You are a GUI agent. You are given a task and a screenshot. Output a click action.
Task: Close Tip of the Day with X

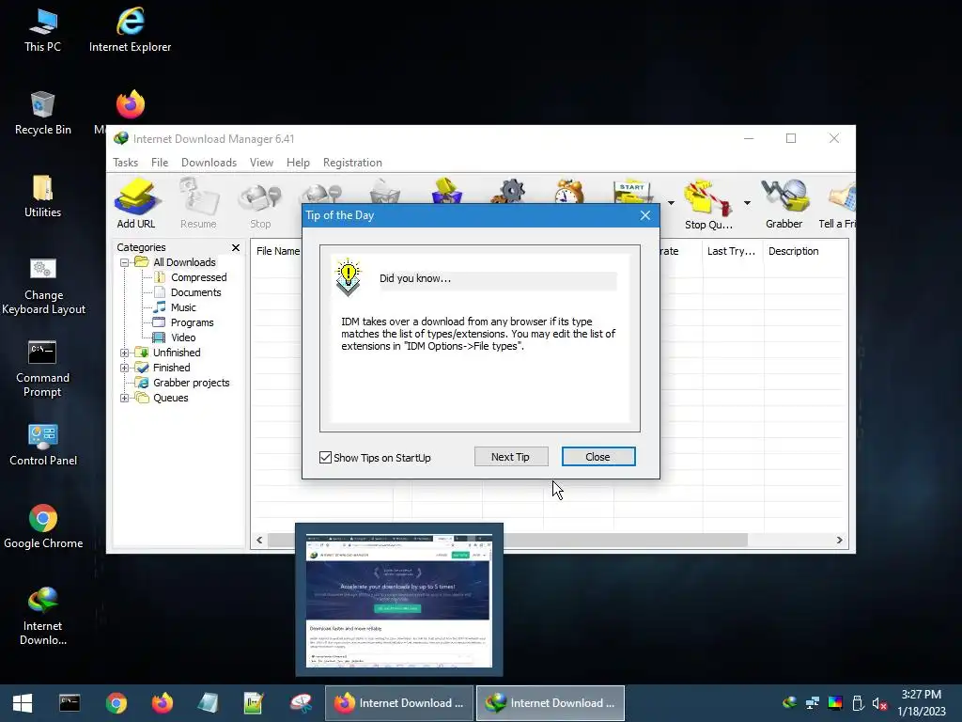tap(644, 215)
